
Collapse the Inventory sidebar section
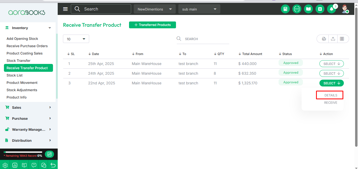pyautogui.click(x=28, y=28)
